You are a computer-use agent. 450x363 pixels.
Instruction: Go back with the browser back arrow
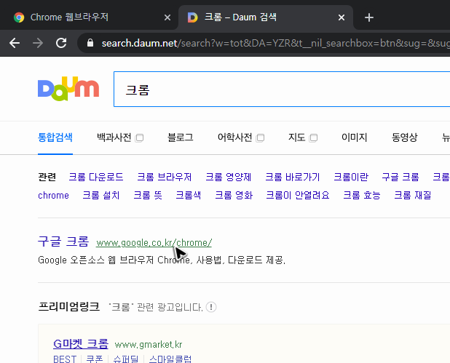click(15, 44)
